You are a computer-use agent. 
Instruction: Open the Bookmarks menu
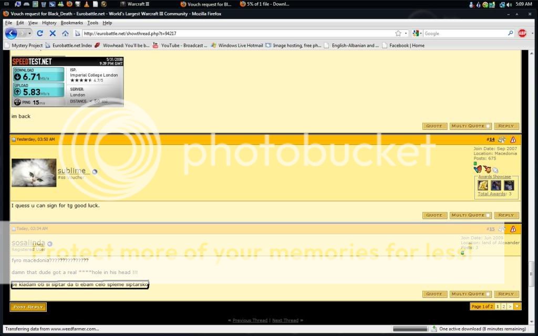coord(71,23)
